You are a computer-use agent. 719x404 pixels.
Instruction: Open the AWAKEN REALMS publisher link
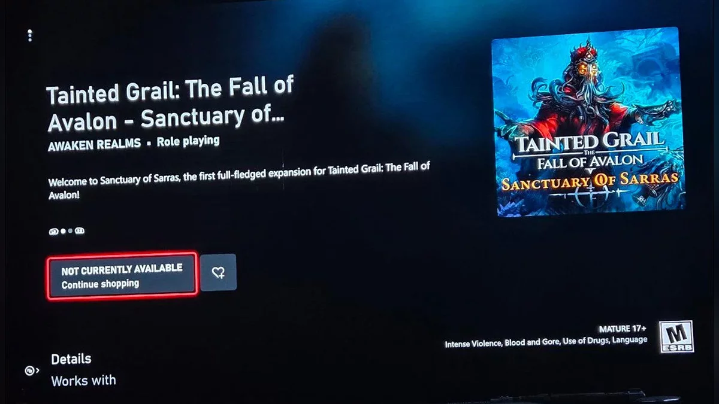tap(94, 144)
